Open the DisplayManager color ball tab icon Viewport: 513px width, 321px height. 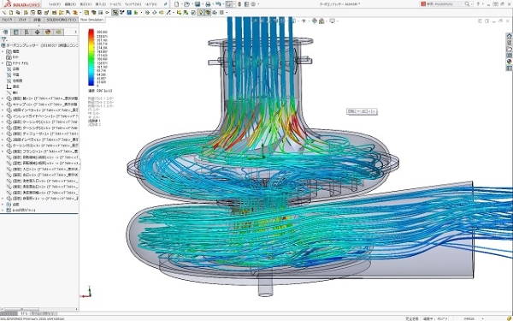point(48,33)
